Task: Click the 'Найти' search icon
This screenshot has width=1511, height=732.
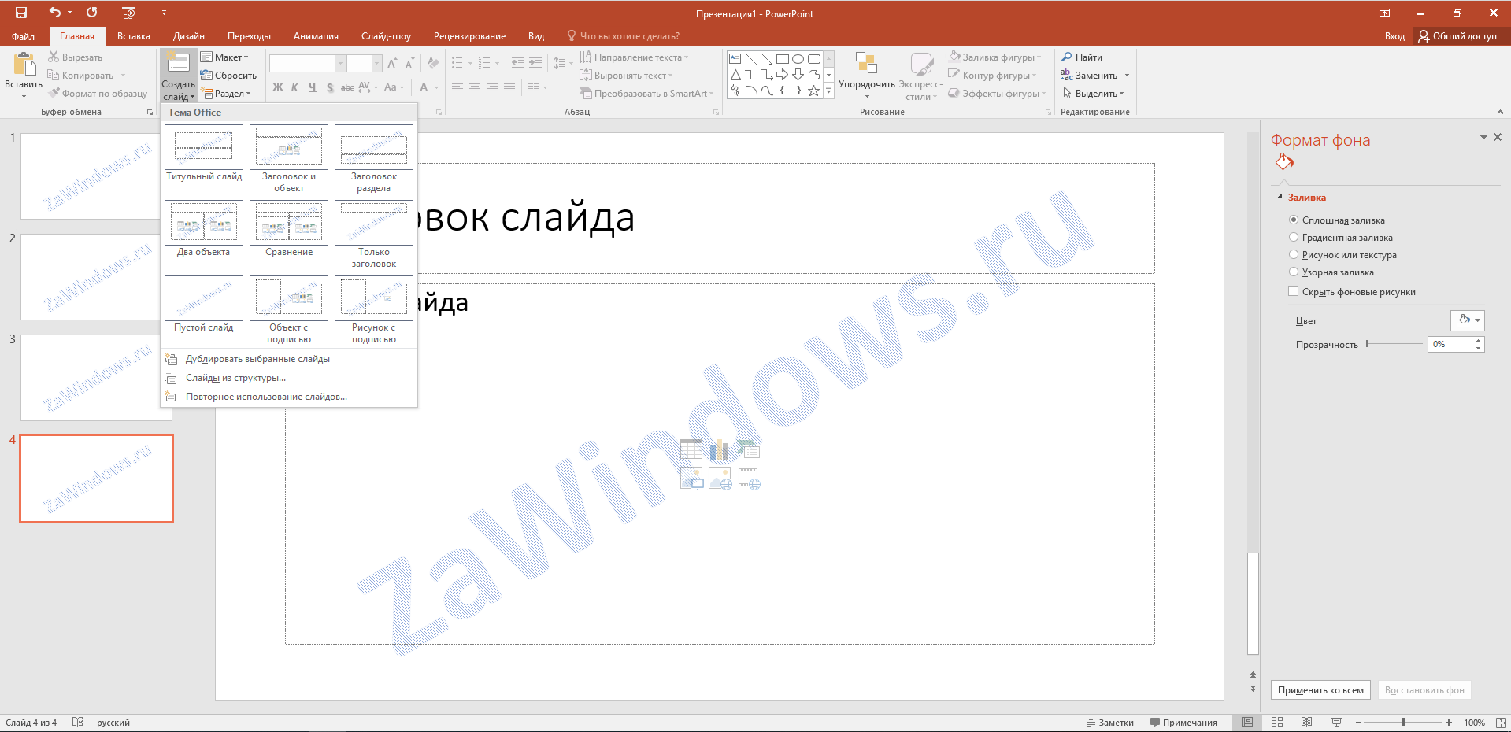Action: [1067, 57]
